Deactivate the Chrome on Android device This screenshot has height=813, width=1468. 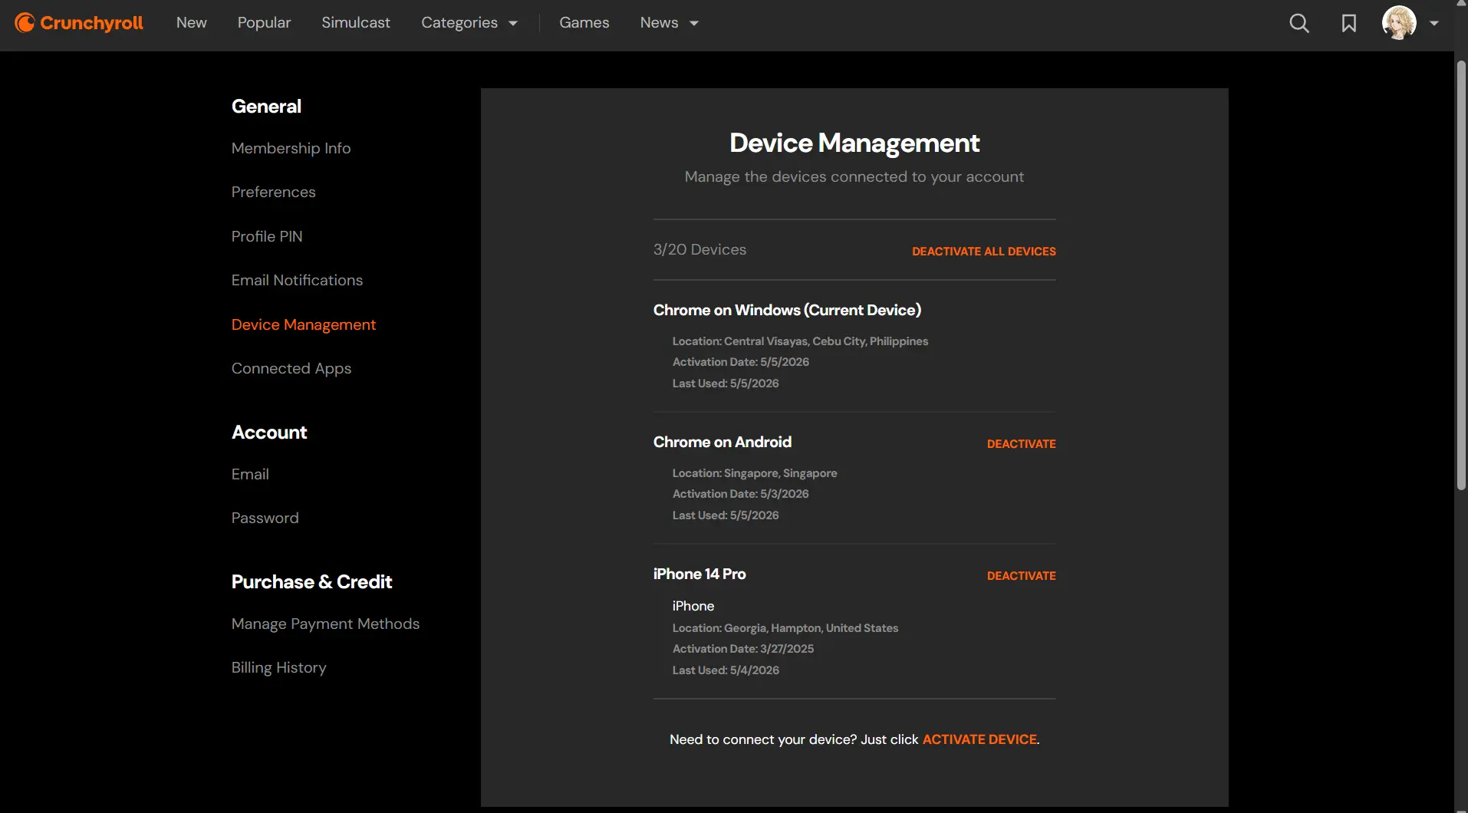point(1022,444)
